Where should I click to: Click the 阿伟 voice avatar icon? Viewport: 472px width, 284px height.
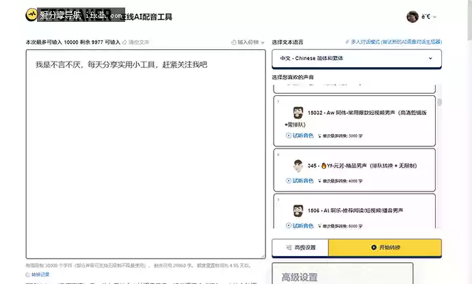coord(298,113)
